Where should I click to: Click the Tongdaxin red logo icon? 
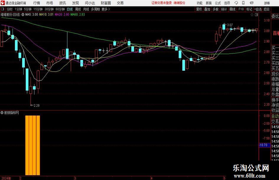coord(3,3)
